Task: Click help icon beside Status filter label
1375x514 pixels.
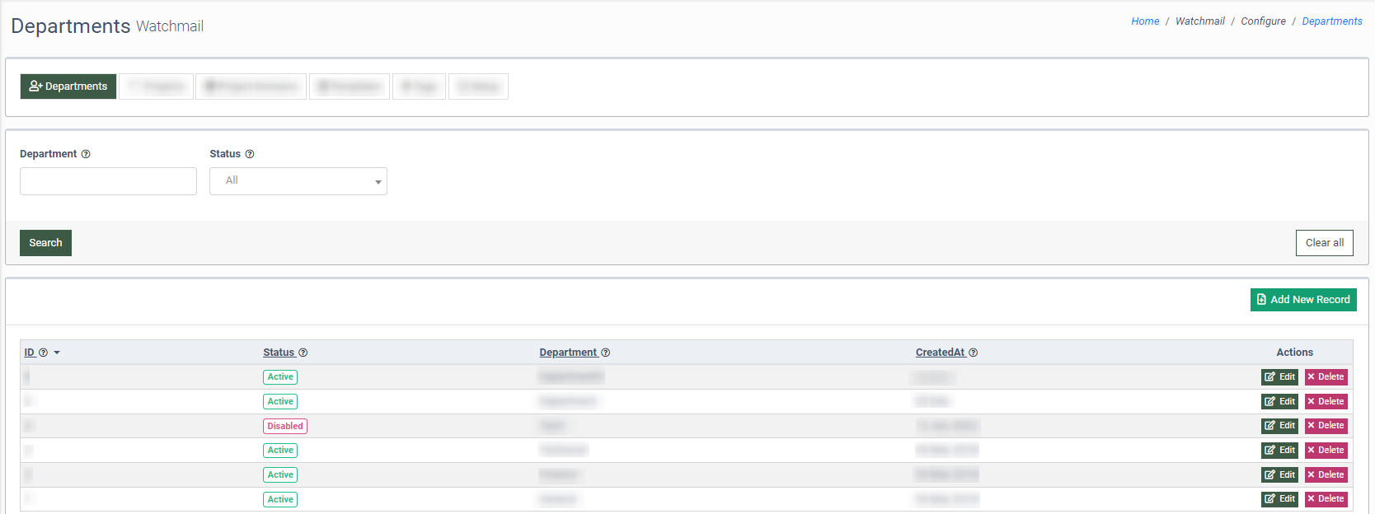Action: point(250,154)
